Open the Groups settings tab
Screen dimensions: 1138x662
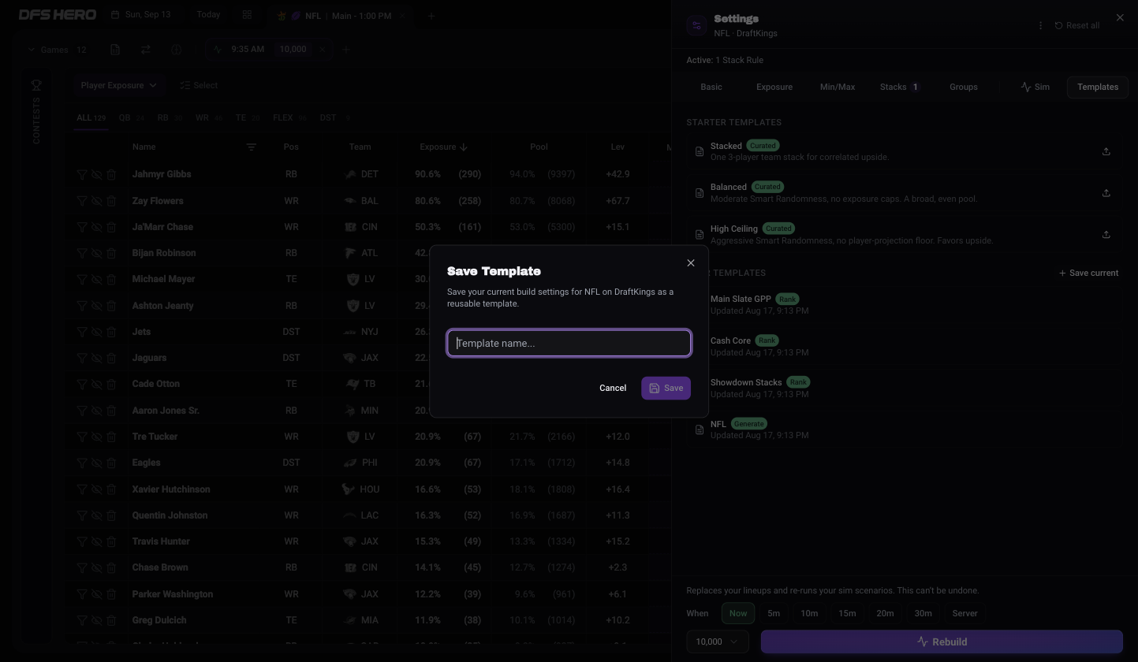point(964,87)
